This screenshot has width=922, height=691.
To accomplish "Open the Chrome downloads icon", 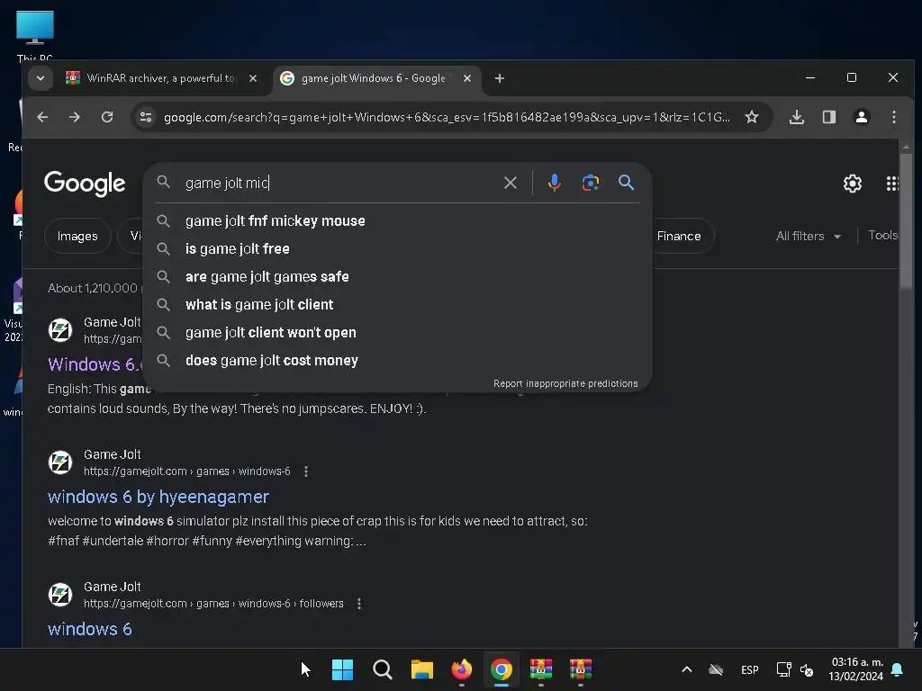I will click(797, 117).
